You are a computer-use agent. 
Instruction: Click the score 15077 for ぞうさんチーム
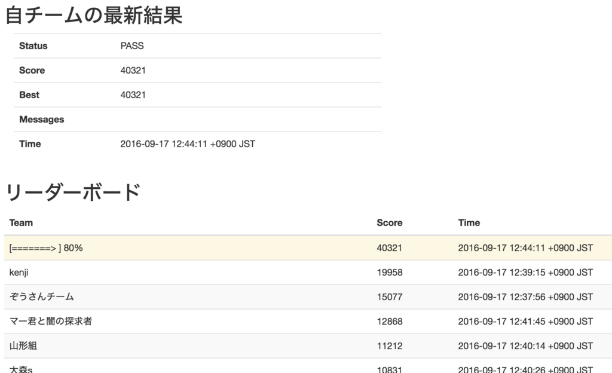(x=389, y=296)
